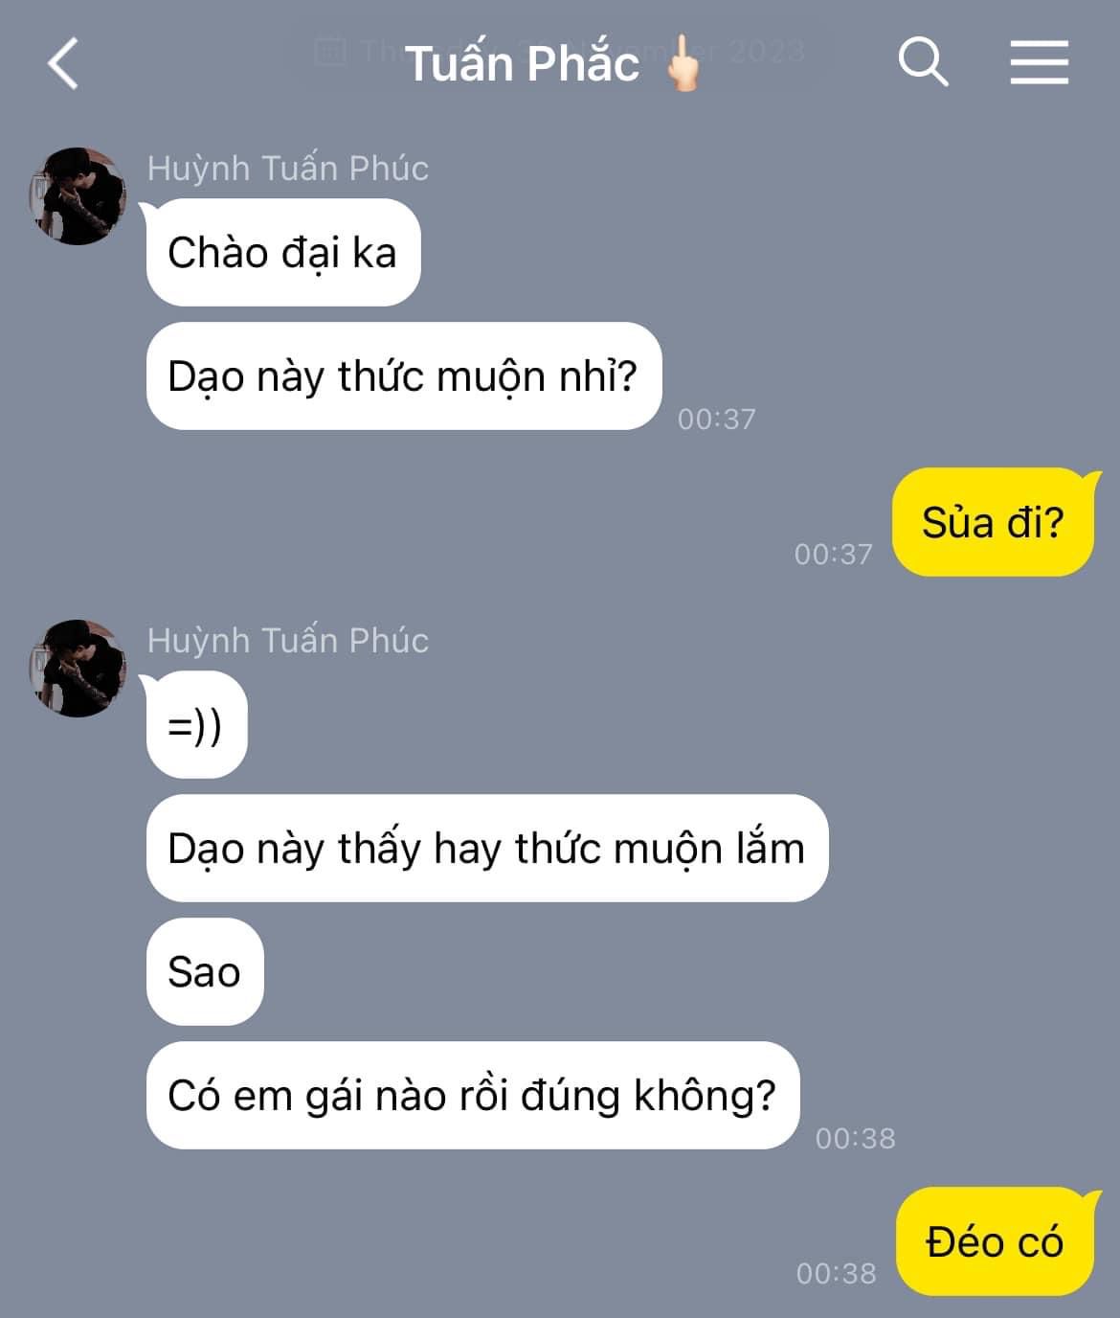Tap the faded calendar date icon in header
This screenshot has height=1318, width=1120.
point(329,50)
